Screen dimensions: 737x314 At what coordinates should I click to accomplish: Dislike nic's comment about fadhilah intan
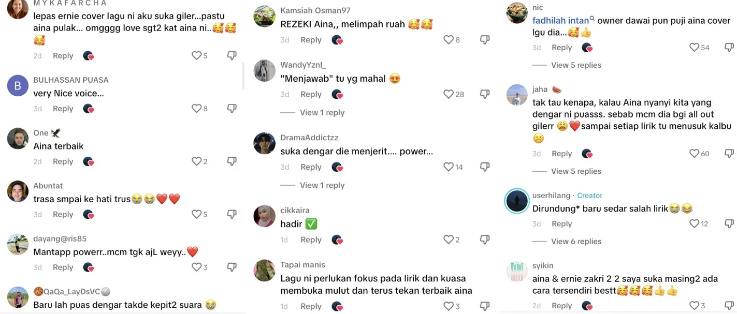729,48
